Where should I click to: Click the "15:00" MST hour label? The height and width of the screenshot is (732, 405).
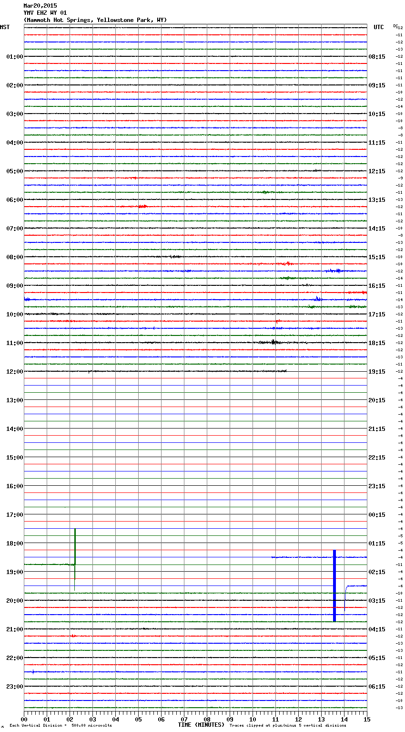[15, 458]
